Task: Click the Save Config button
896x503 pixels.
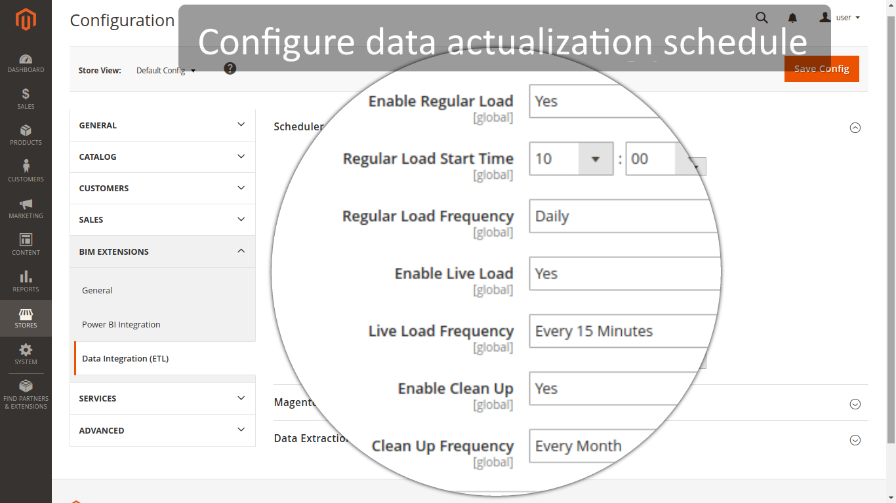Action: click(821, 68)
